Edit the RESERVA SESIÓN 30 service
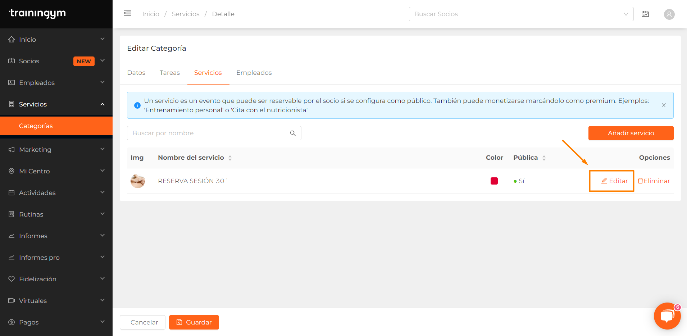Screen dimensions: 687x336 click(615, 181)
